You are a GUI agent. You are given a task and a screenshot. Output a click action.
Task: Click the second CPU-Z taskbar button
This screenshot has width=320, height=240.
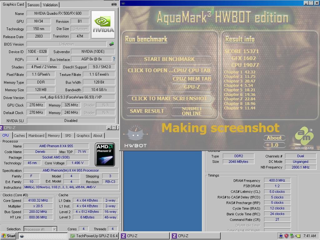tap(196, 236)
